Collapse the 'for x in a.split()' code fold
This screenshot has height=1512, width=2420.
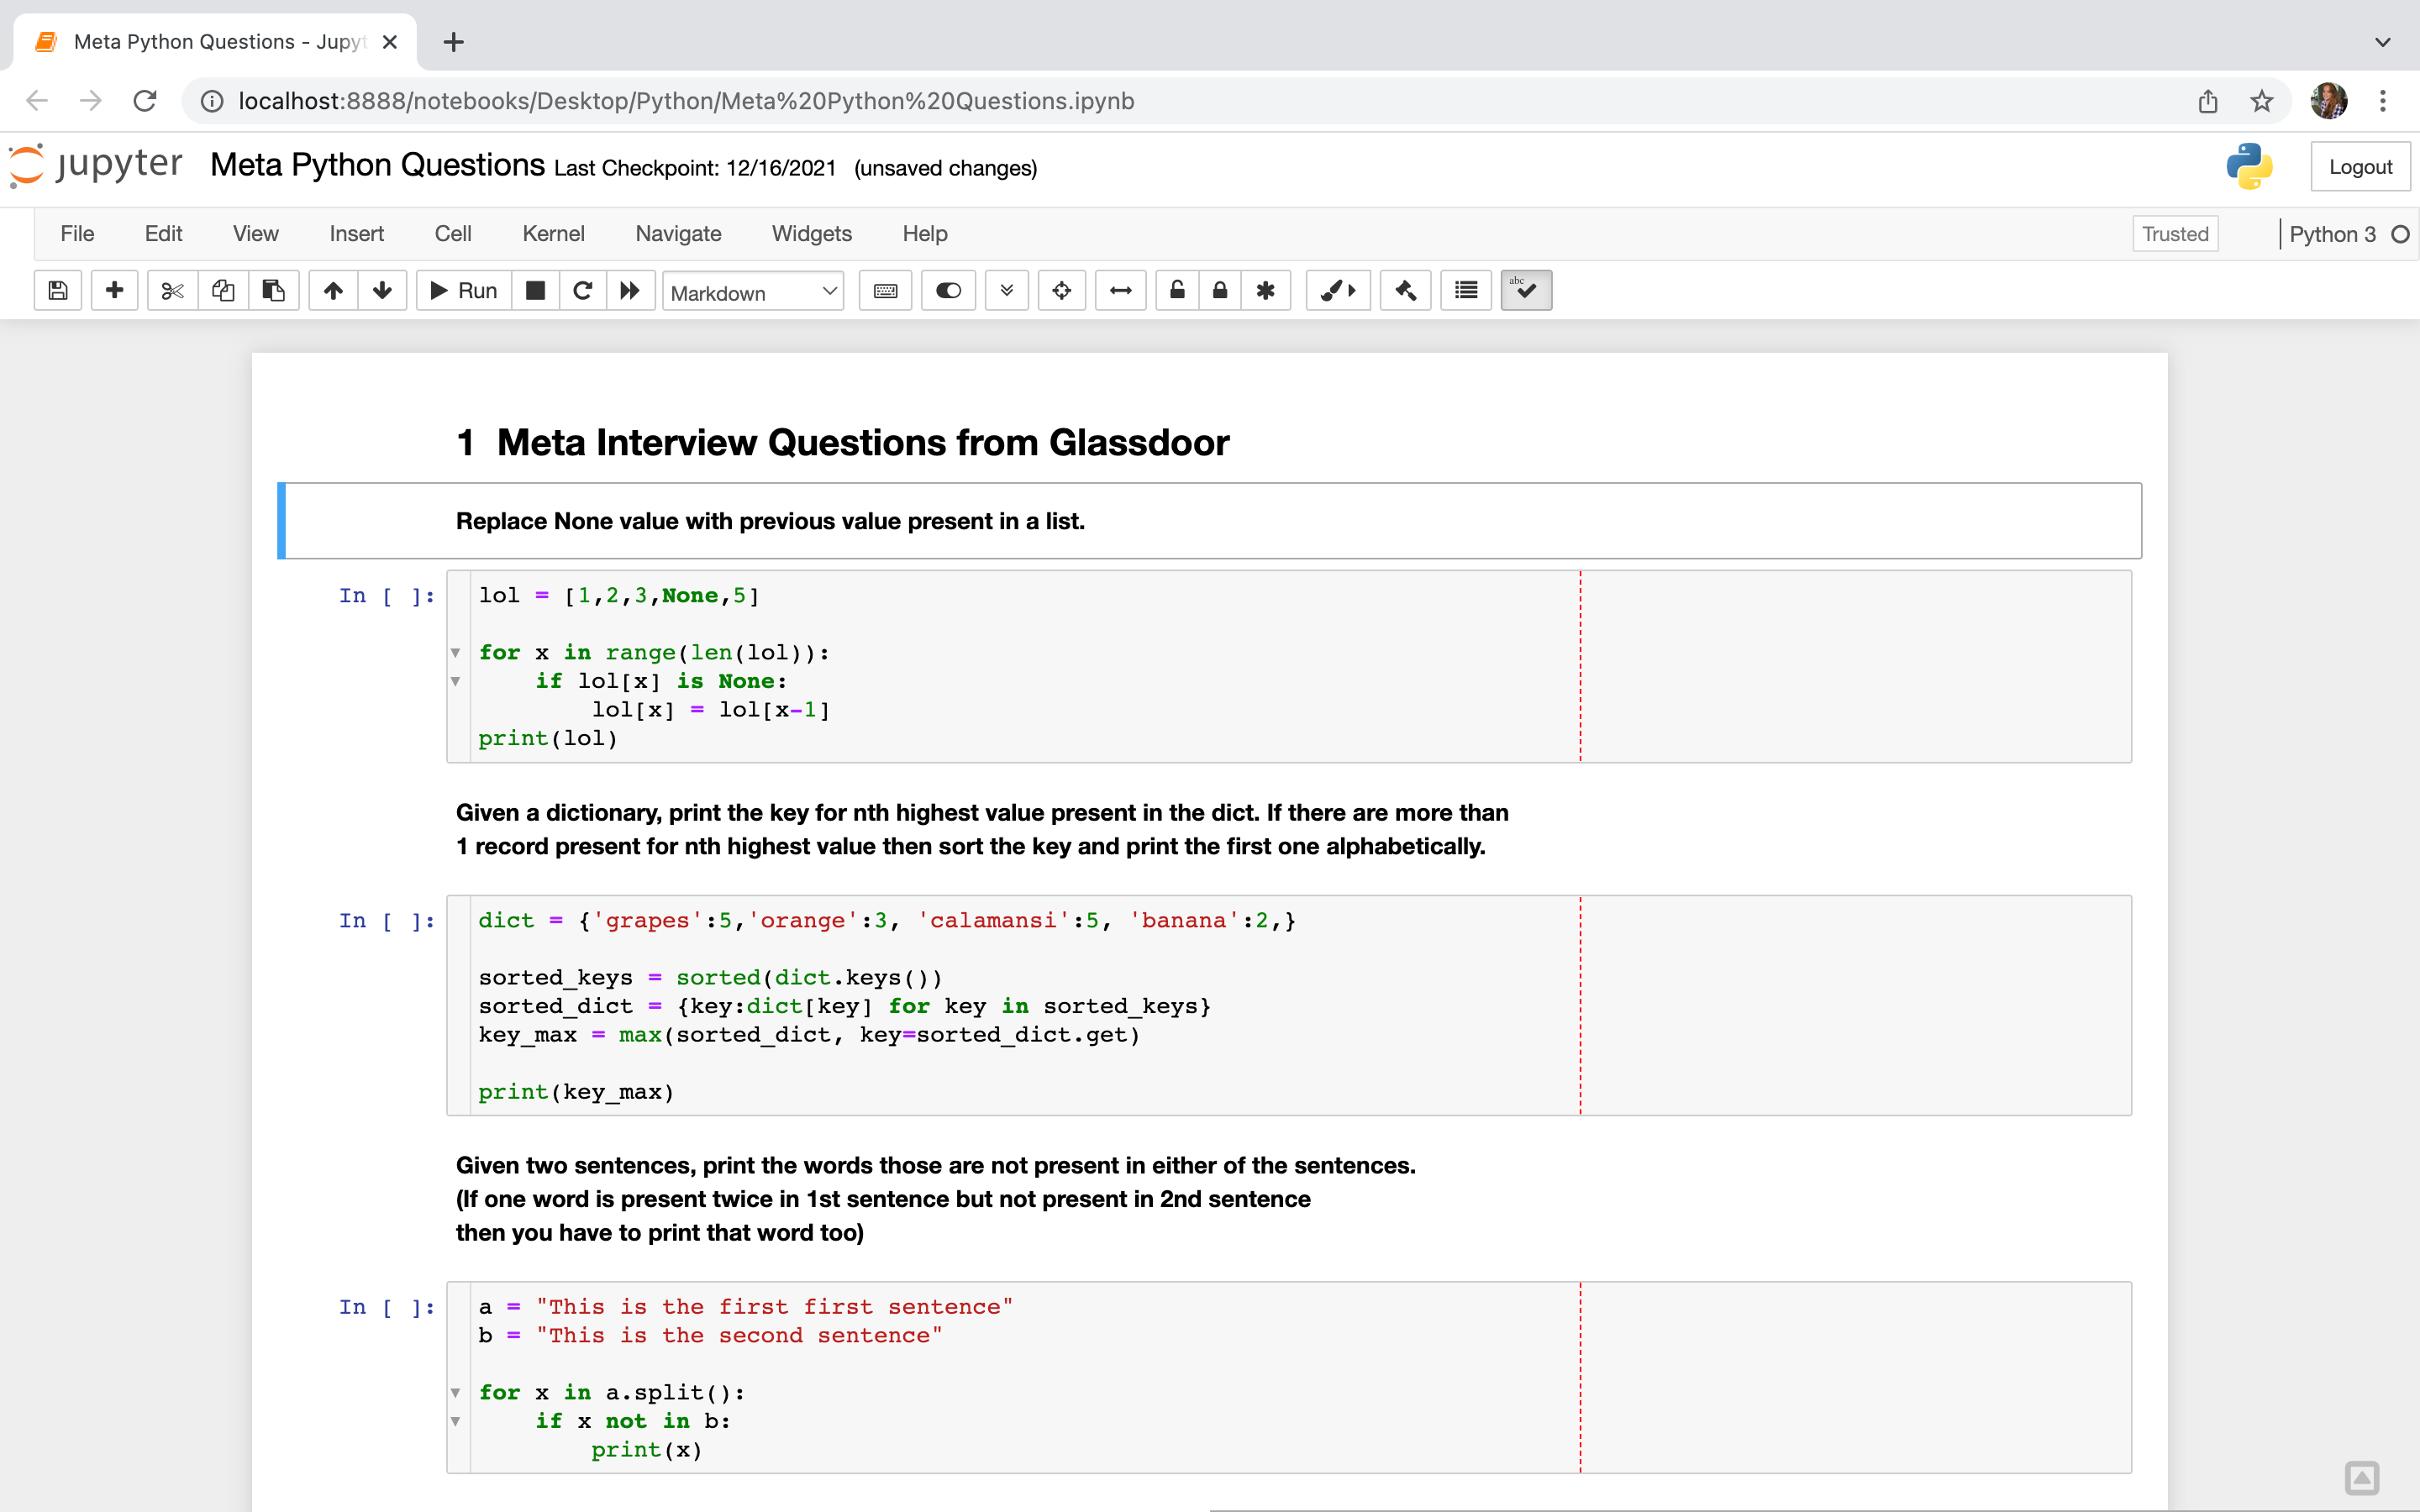coord(456,1393)
